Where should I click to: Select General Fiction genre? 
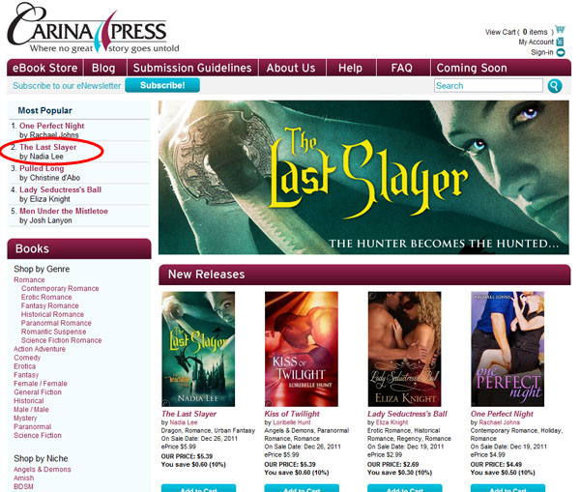point(38,392)
